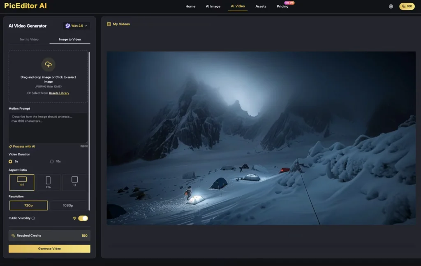Select the 5s video duration
This screenshot has height=266, width=421.
pos(11,162)
